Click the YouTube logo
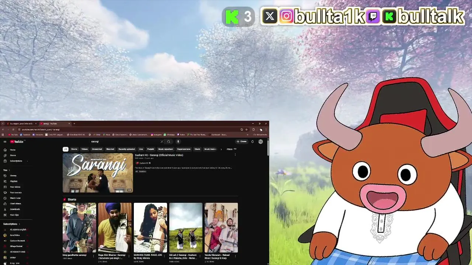Image resolution: width=472 pixels, height=265 pixels. click(17, 142)
